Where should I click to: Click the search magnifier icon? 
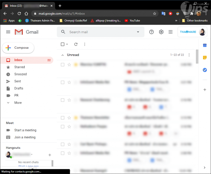click(x=63, y=32)
